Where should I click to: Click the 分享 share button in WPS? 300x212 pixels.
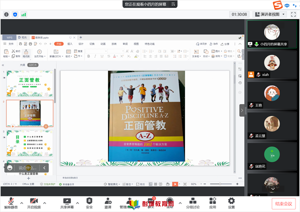tap(225, 44)
